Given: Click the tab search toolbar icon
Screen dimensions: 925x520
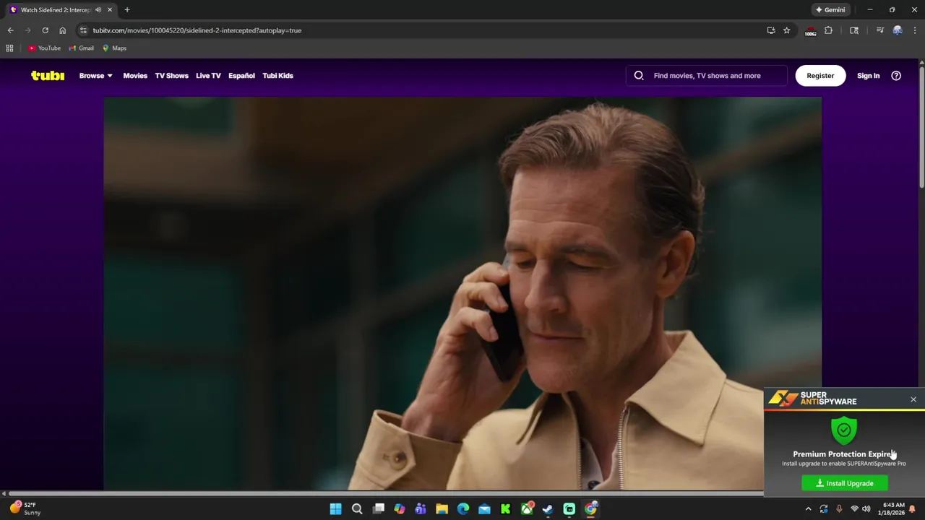Looking at the screenshot, I should click(854, 30).
